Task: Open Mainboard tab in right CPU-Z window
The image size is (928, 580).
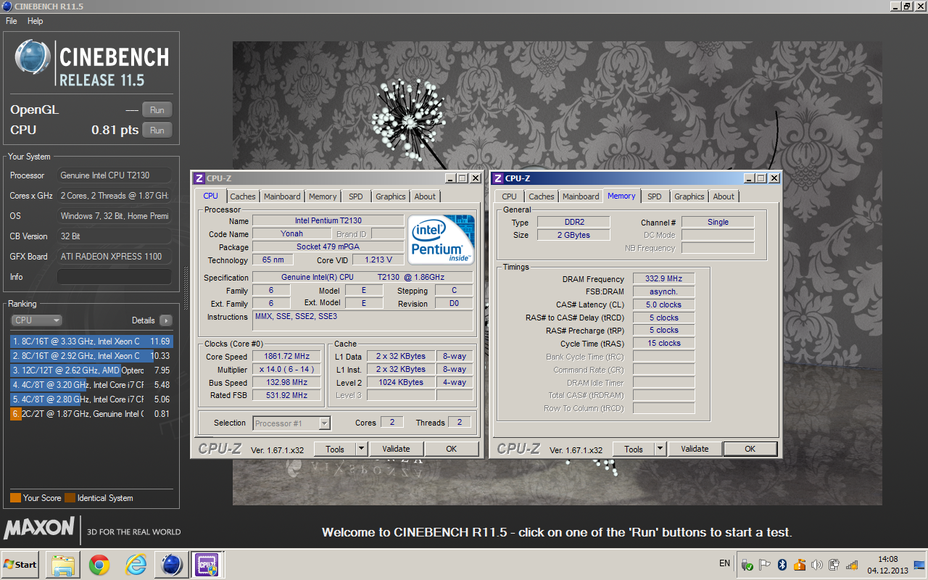Action: pos(581,196)
